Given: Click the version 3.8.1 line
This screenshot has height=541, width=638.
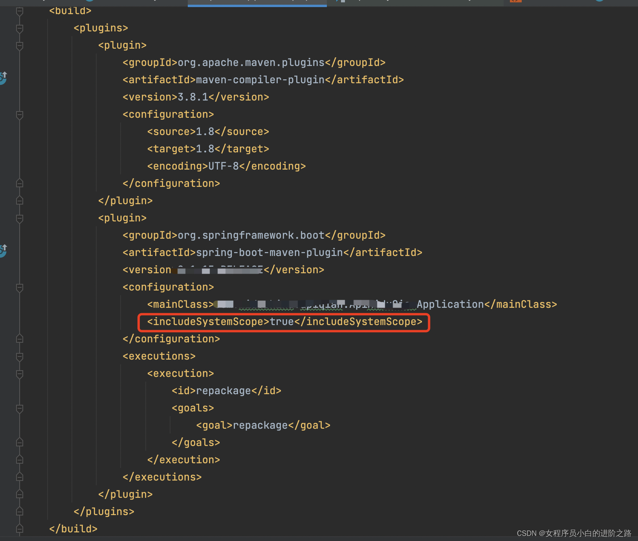Looking at the screenshot, I should tap(196, 97).
